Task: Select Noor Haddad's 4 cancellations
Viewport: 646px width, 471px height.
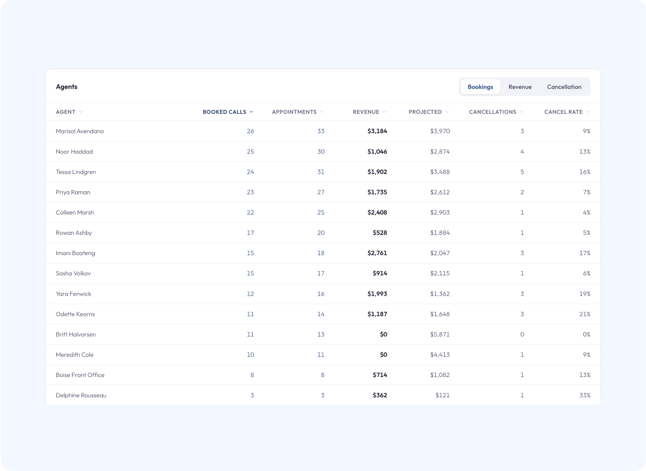Action: [x=522, y=151]
